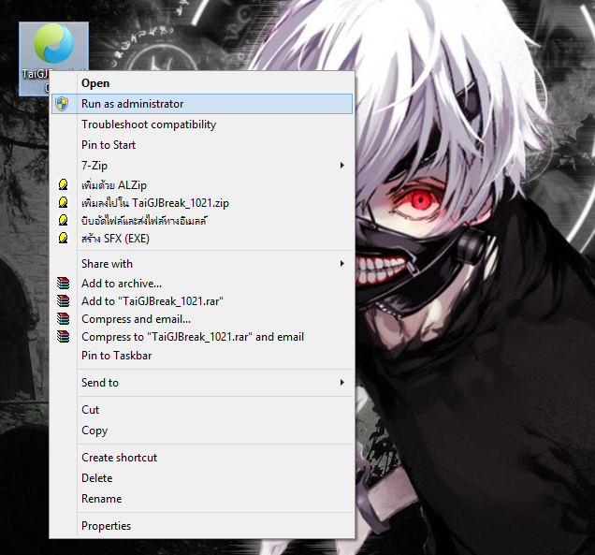The height and width of the screenshot is (555, 595).
Task: Click WinRAR icon beside Compress and email
Action: [x=64, y=319]
